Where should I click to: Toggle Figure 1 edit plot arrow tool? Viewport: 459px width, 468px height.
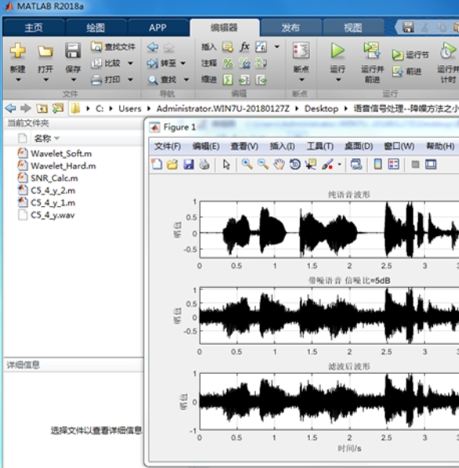pyautogui.click(x=226, y=164)
